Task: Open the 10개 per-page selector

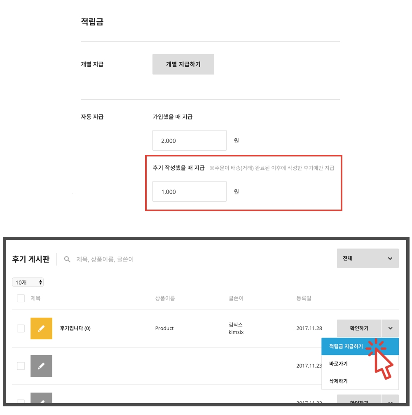Action: [28, 282]
